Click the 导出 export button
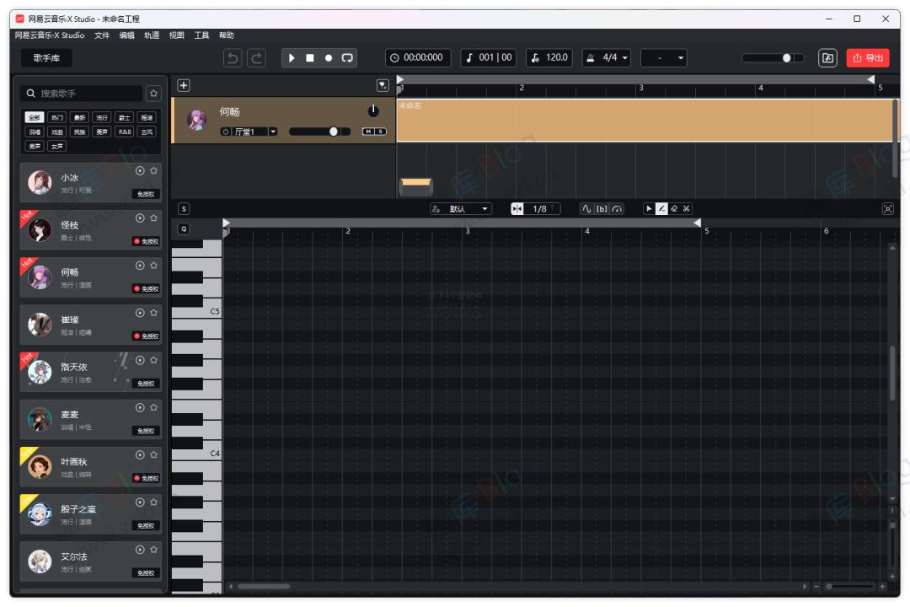The width and height of the screenshot is (910, 607). pyautogui.click(x=869, y=57)
